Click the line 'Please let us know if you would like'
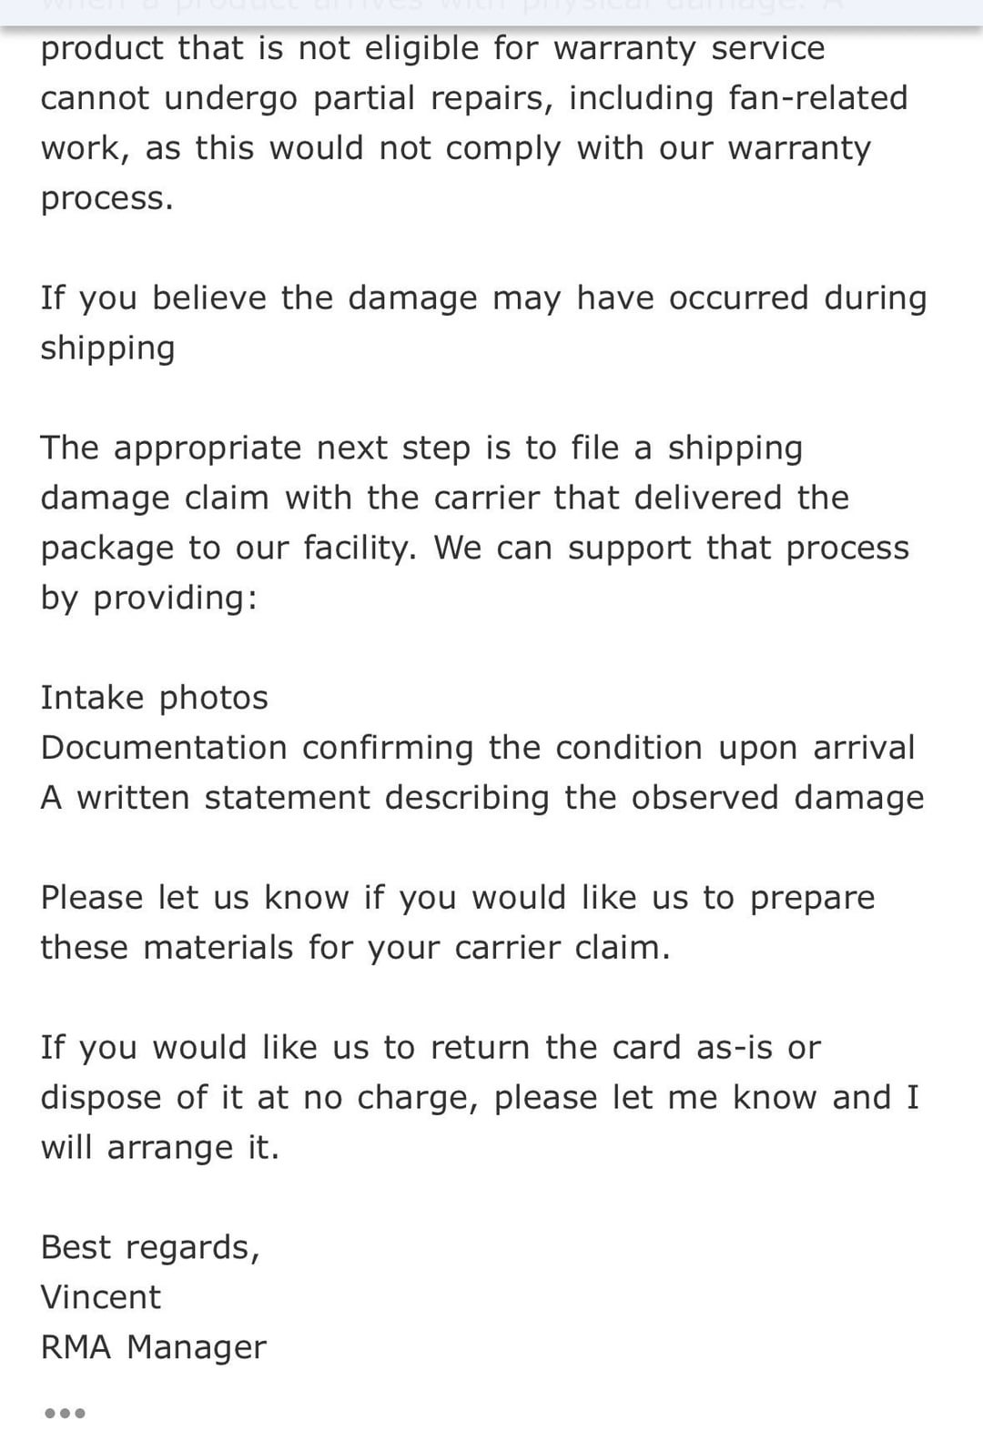 tap(458, 898)
